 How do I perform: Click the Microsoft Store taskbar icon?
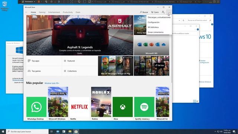(x=76, y=131)
